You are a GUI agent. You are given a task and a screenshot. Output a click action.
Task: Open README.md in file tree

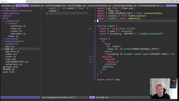(9, 69)
